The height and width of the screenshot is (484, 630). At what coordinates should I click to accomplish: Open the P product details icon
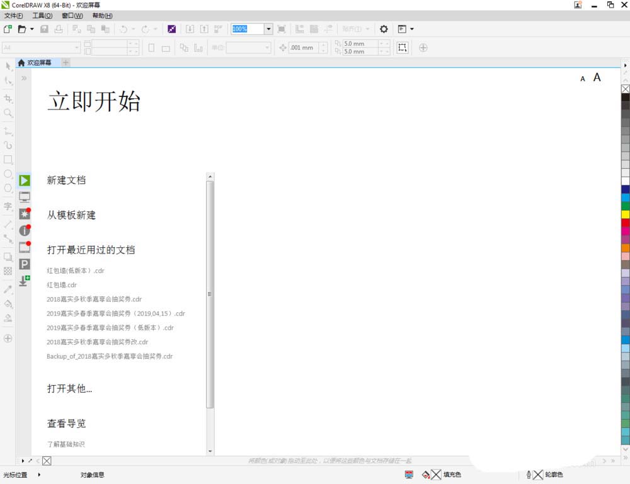(x=25, y=264)
